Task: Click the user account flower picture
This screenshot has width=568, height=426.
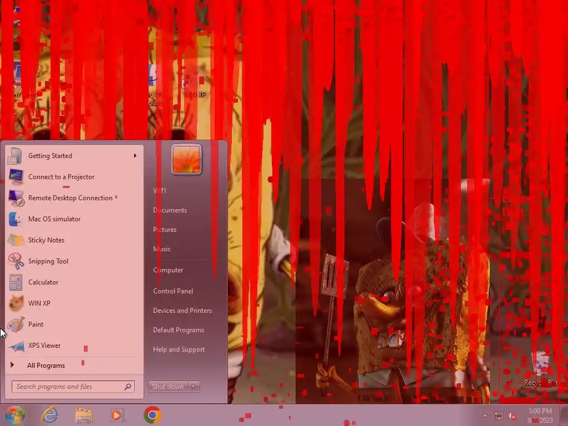Action: 186,159
